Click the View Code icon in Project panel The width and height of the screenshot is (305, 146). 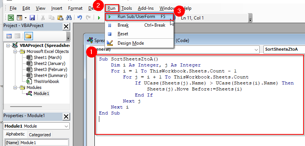click(9, 36)
